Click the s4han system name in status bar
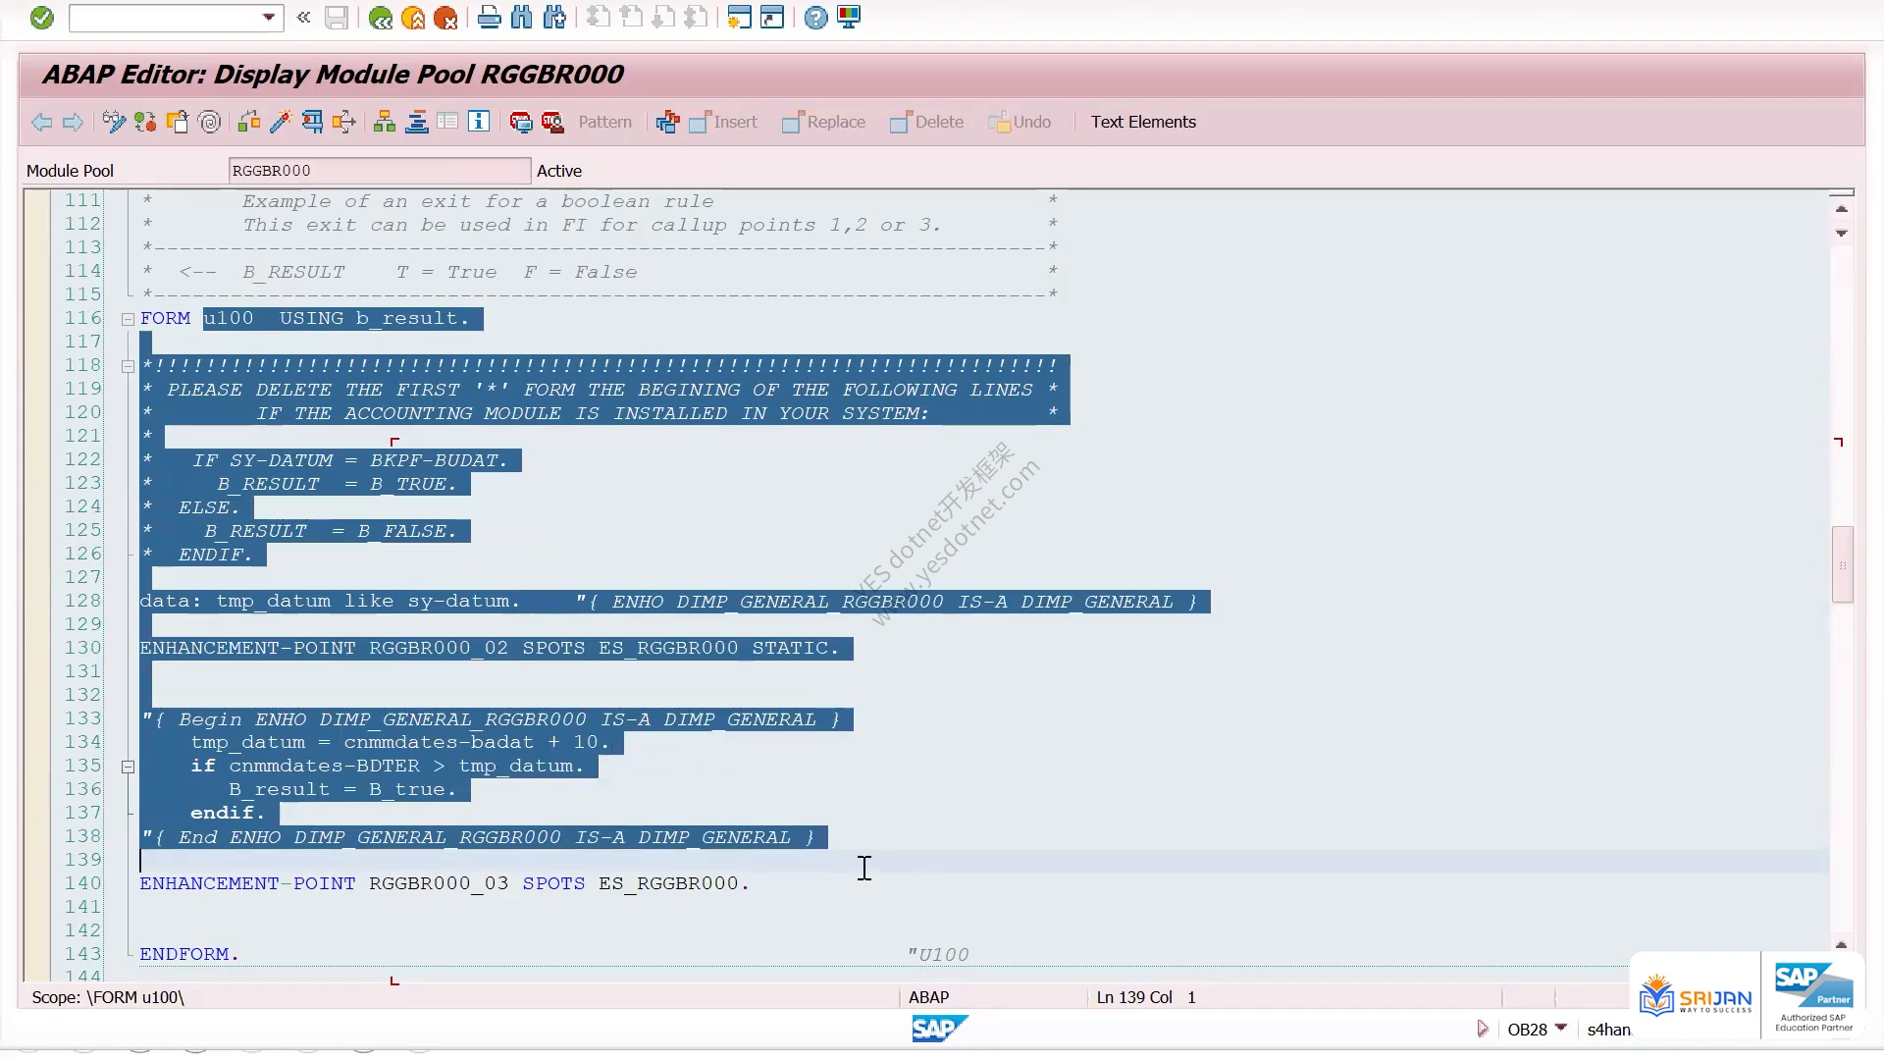 [x=1608, y=1030]
